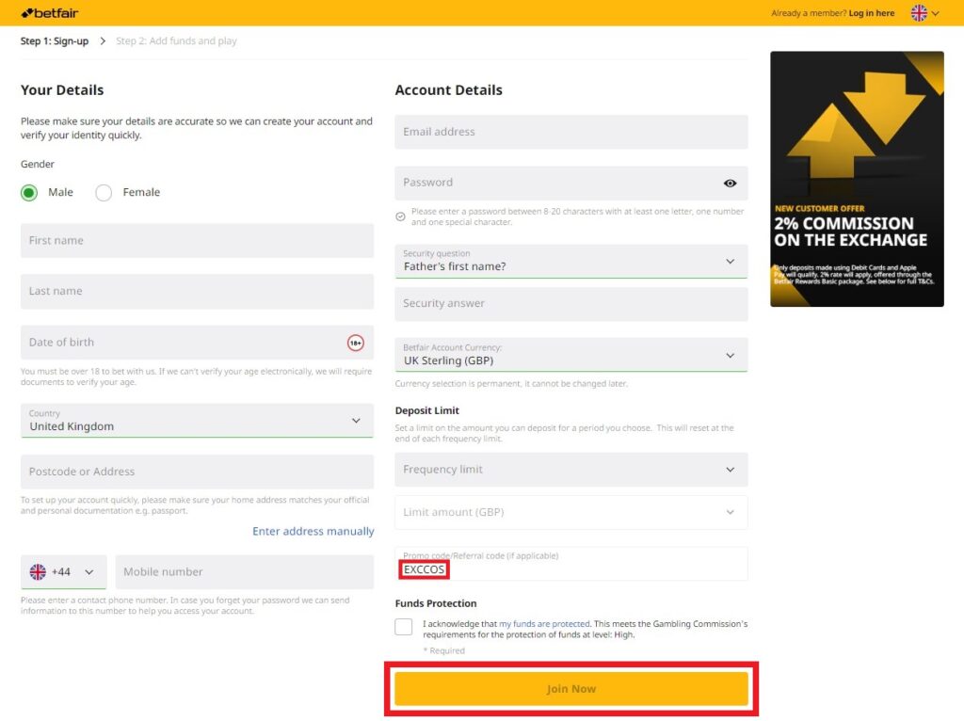Expand the Frequency limit dropdown

[x=732, y=469]
